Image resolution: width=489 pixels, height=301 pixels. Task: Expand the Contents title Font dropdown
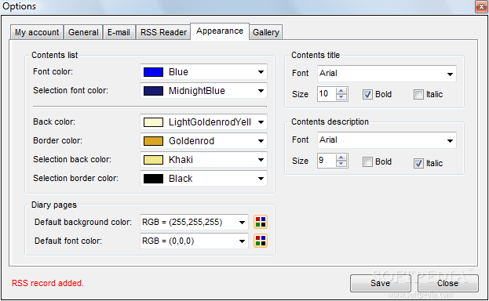(387, 74)
